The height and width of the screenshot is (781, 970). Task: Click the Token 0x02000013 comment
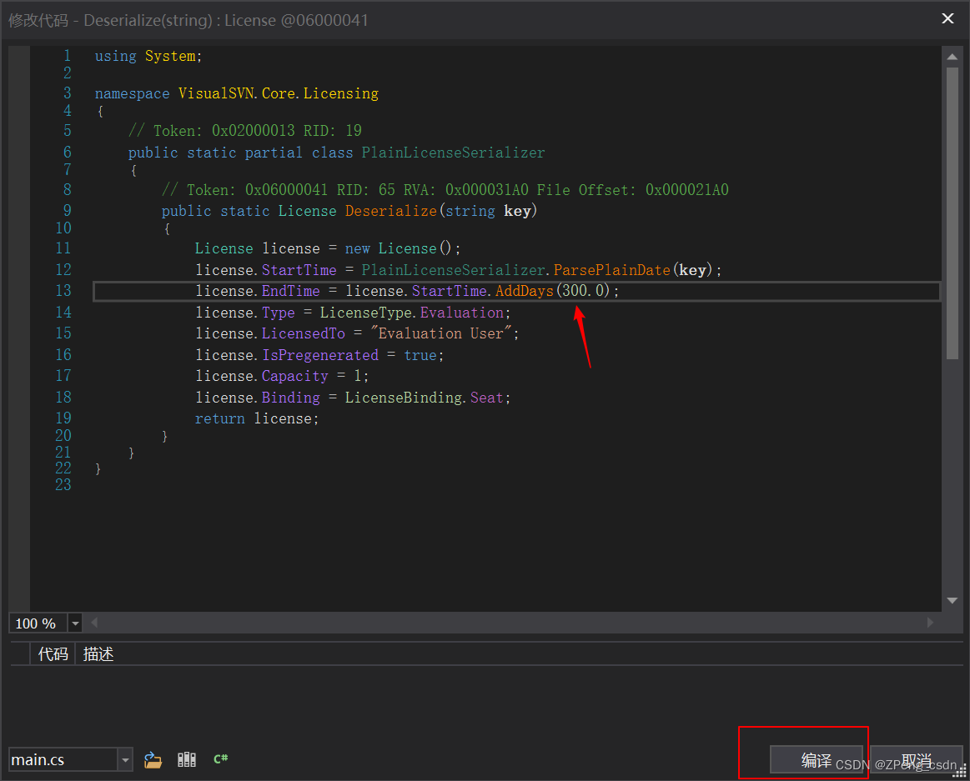(245, 131)
